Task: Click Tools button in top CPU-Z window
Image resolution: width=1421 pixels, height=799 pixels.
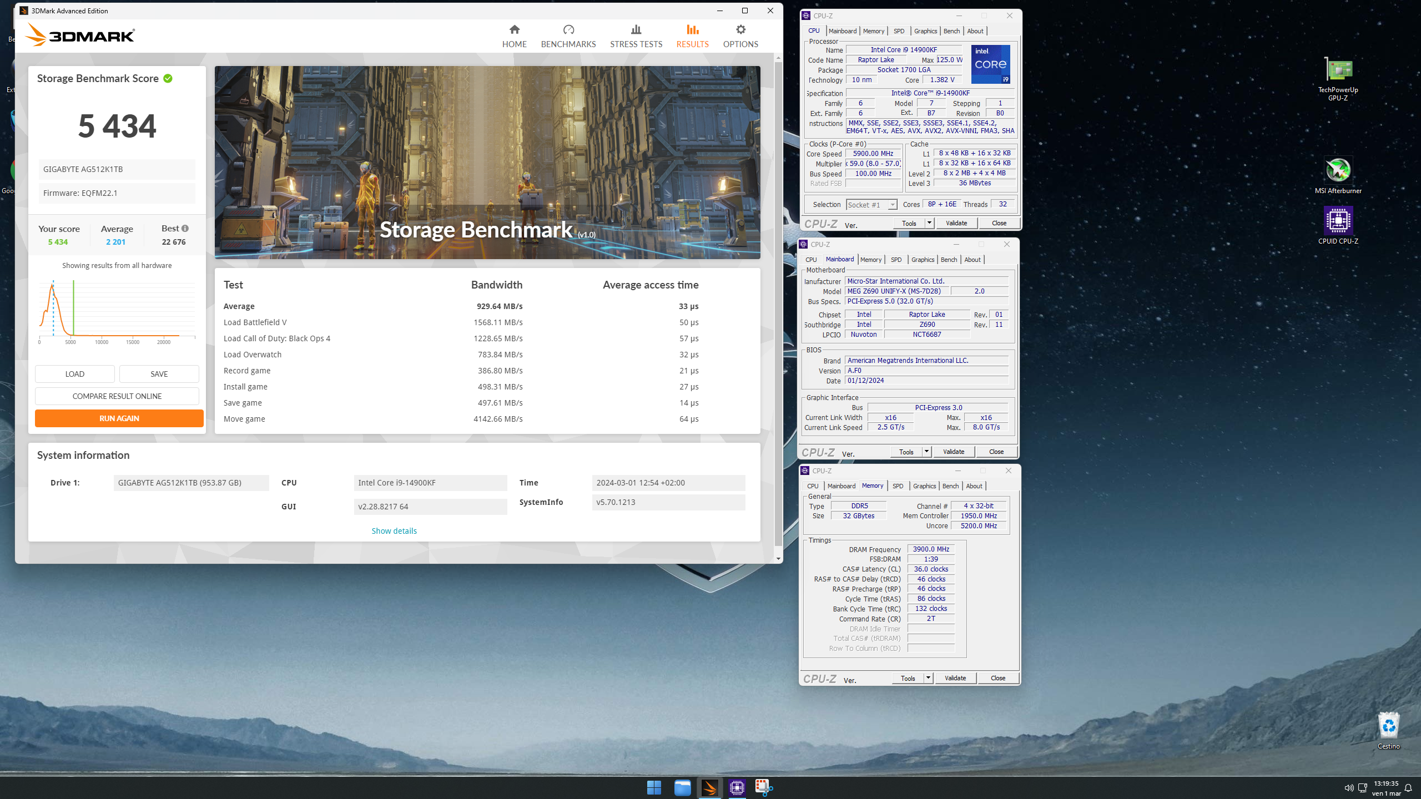Action: [x=909, y=223]
